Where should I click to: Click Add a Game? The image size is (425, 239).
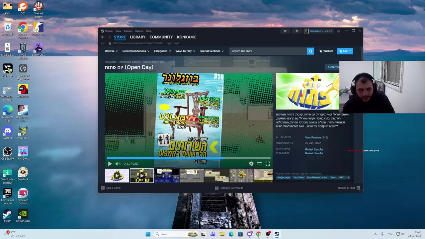coord(111,188)
